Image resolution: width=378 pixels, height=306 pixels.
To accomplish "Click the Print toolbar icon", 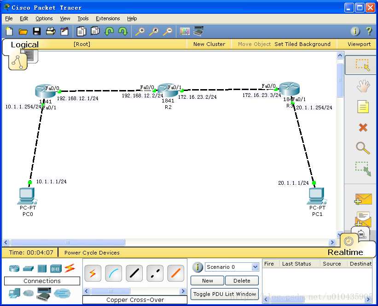I will coord(51,31).
